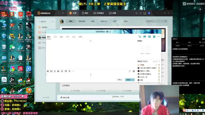The width and height of the screenshot is (205, 115).
Task: Click 近期赛程 heading in WeGame
Action: 66,86
